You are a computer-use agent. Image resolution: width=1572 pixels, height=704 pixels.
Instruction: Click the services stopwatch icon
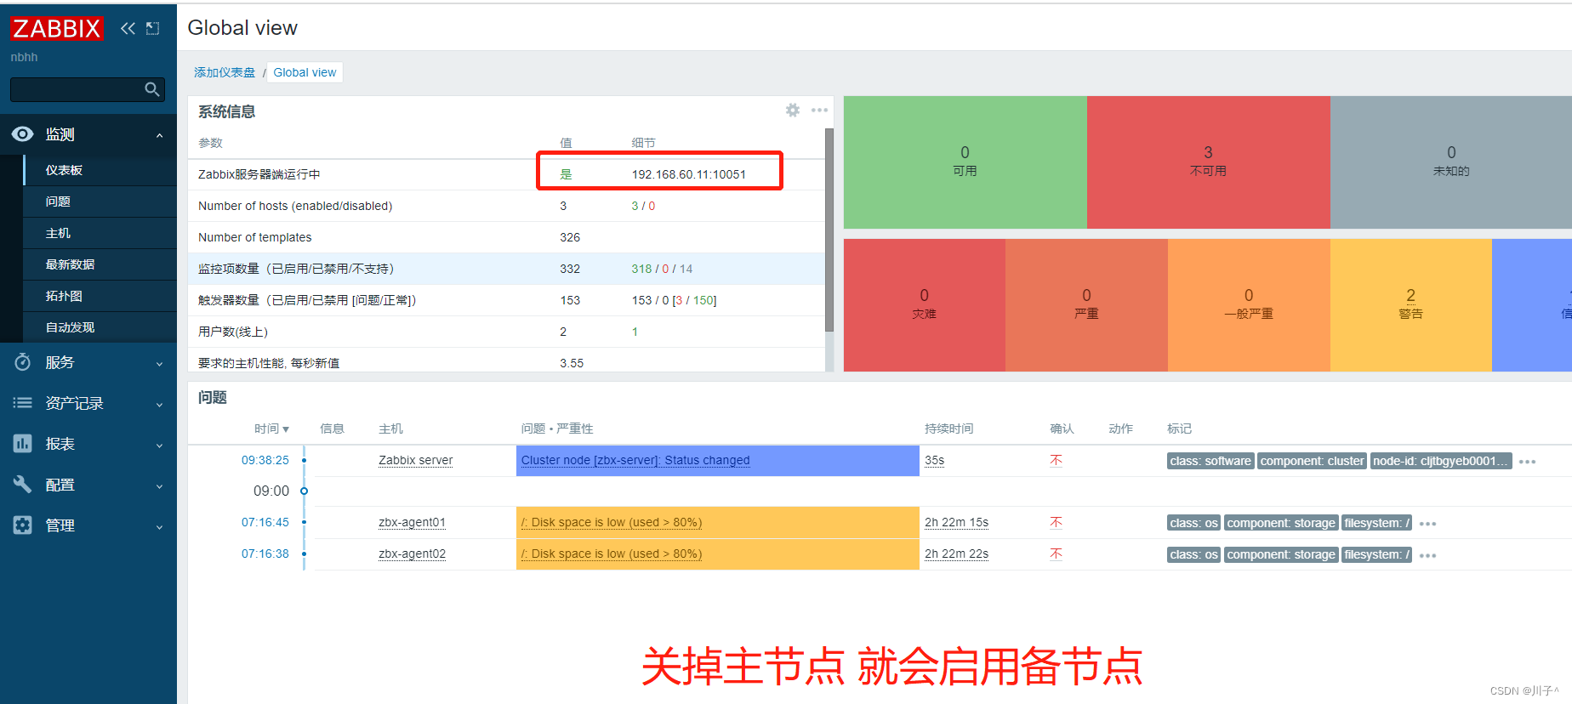[x=23, y=362]
